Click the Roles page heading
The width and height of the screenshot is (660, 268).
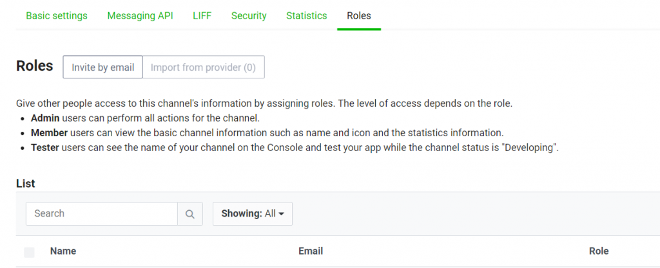click(x=35, y=66)
